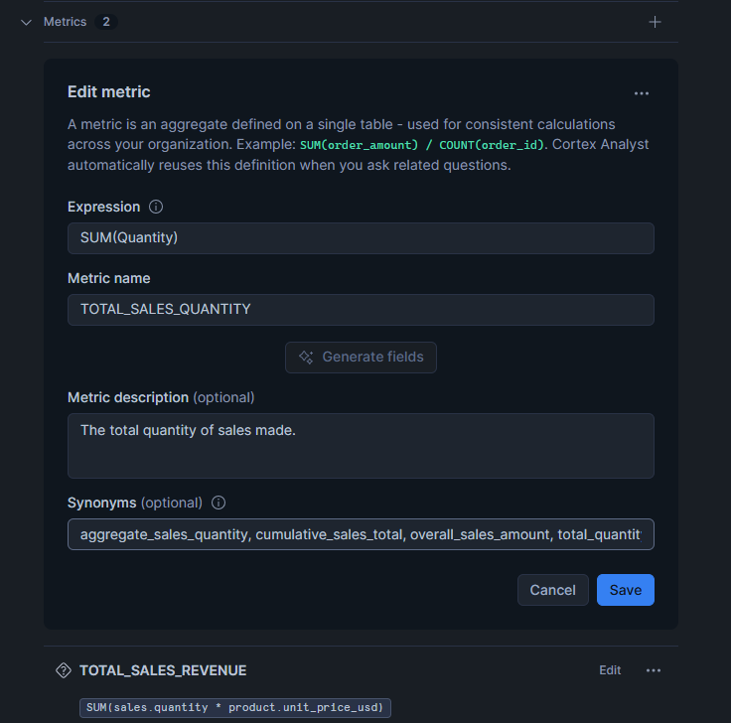Viewport: 731px width, 723px height.
Task: Select the TOTAL_SALES_REVENUE metric title
Action: coord(163,670)
